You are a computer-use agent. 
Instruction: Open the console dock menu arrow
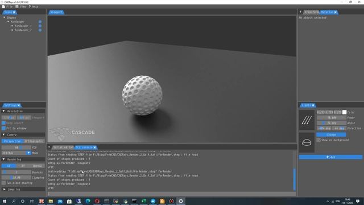tap(49, 147)
